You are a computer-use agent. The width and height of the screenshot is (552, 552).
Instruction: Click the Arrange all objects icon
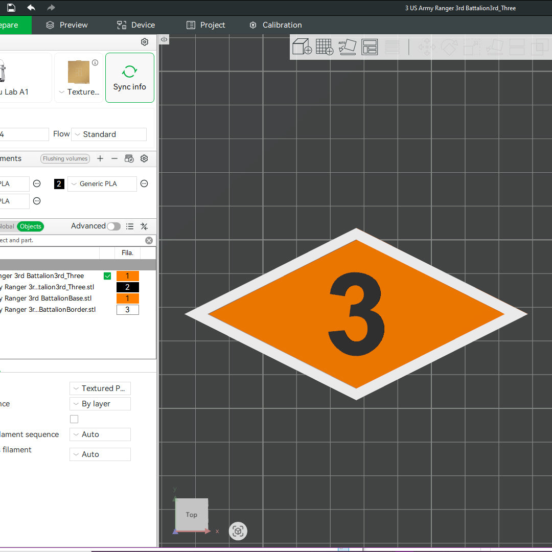(369, 47)
